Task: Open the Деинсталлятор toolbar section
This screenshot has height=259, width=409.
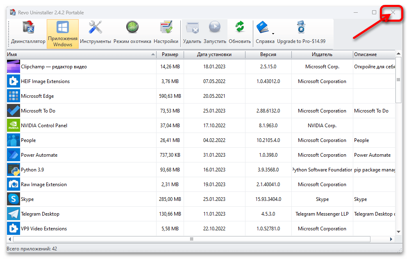Action: (x=28, y=34)
